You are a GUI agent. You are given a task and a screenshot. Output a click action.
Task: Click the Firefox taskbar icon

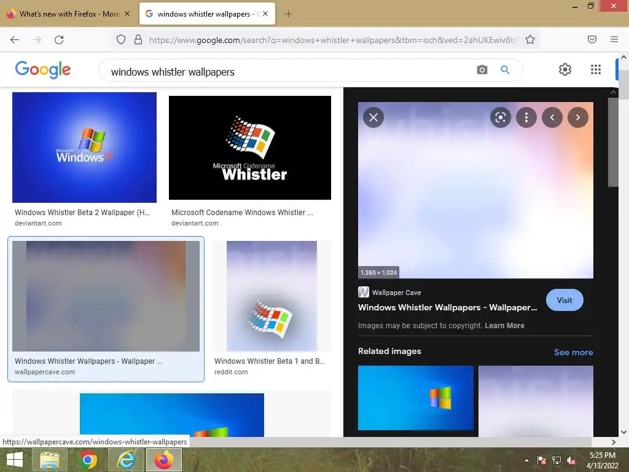[163, 460]
